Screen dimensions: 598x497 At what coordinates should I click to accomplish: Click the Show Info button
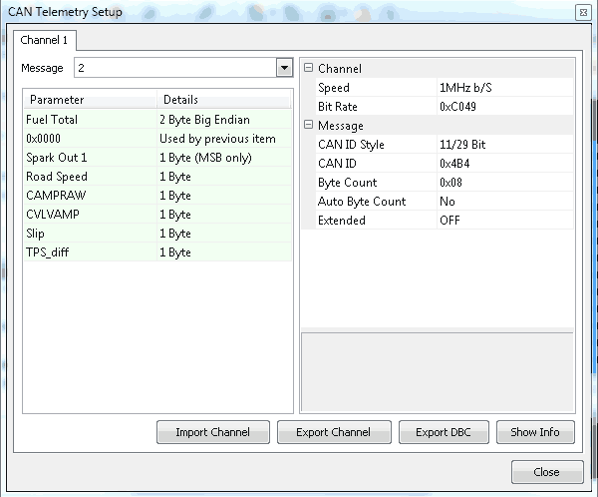pyautogui.click(x=536, y=432)
